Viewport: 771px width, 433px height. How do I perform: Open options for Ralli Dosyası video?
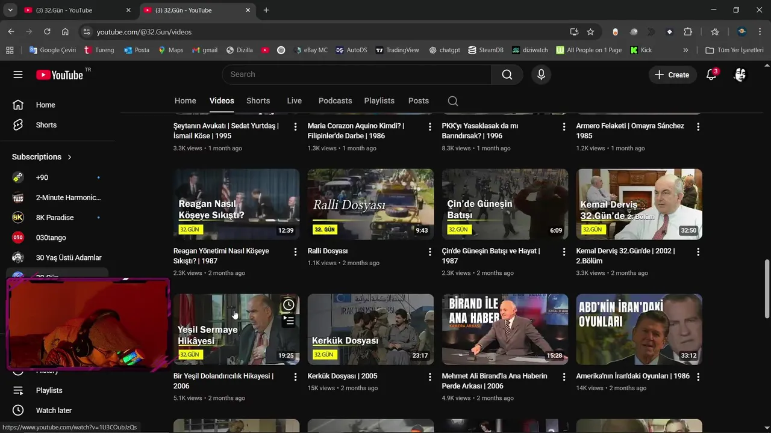tap(429, 252)
